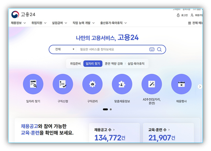Image resolution: width=211 pixels, height=151 pixels.
Task: Open the 구직신청 icon
Action: [x=63, y=84]
